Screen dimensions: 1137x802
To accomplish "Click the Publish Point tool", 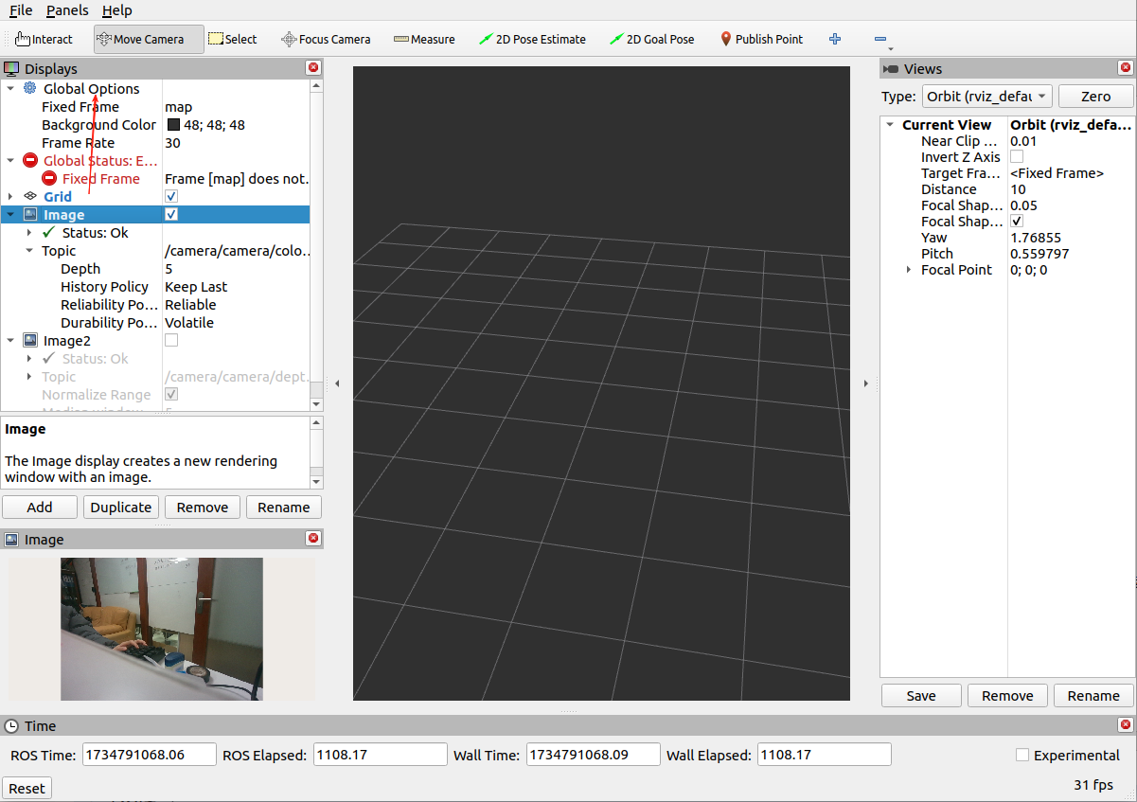I will 762,39.
